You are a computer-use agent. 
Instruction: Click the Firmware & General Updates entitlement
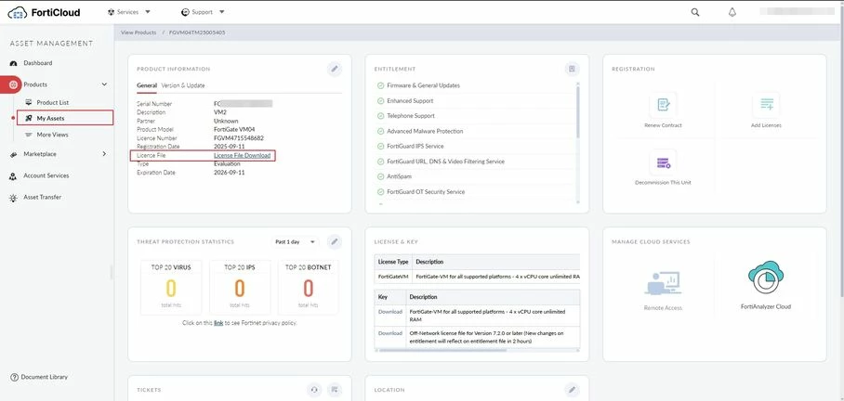click(x=423, y=85)
